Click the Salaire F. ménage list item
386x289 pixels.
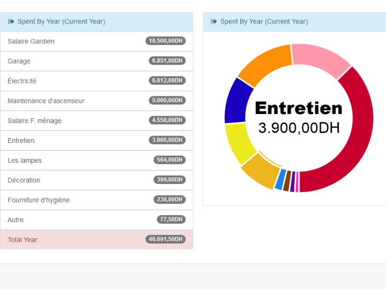(96, 120)
